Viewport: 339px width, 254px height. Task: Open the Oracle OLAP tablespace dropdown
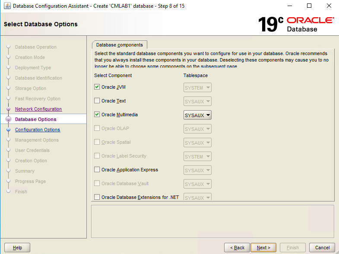pyautogui.click(x=197, y=129)
